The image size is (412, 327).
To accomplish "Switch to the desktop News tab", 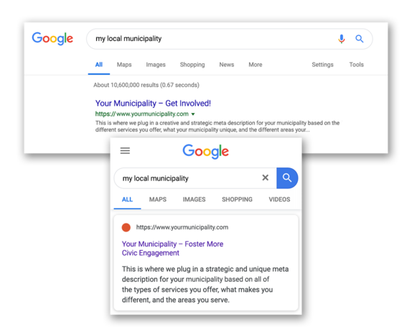I will (227, 65).
